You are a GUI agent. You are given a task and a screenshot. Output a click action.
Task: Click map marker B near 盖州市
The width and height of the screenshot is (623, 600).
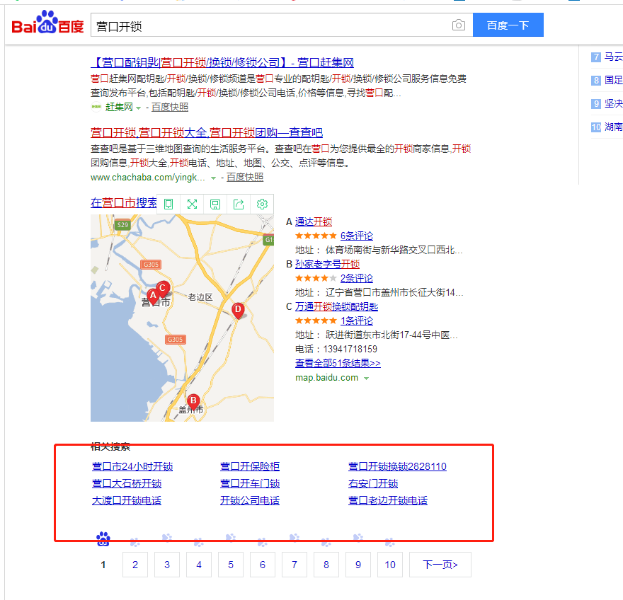click(193, 401)
